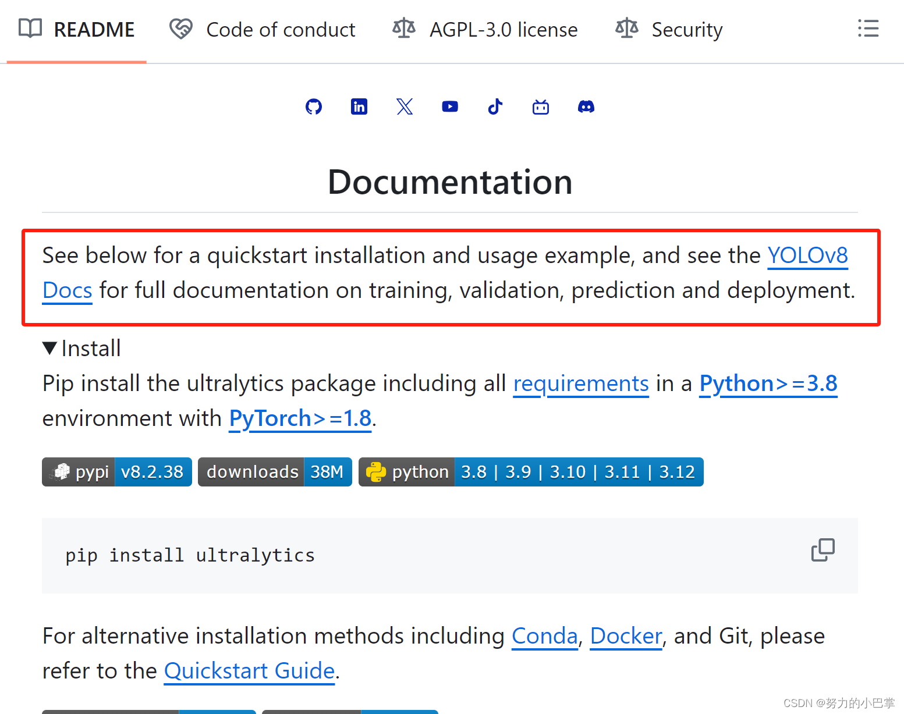This screenshot has height=714, width=904.
Task: Click the 'pip install ultralytics' code text
Action: click(190, 556)
